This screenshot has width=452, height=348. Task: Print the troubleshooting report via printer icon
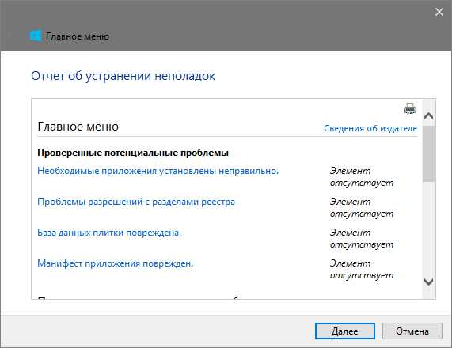coord(410,108)
